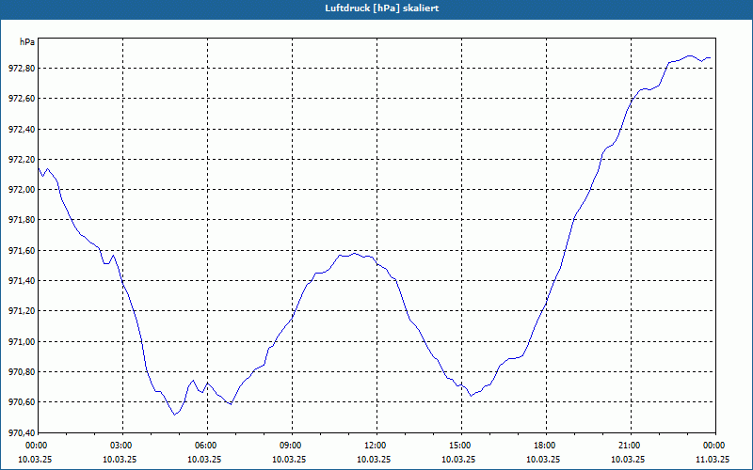Click the 11.03.25 date label

[x=713, y=460]
